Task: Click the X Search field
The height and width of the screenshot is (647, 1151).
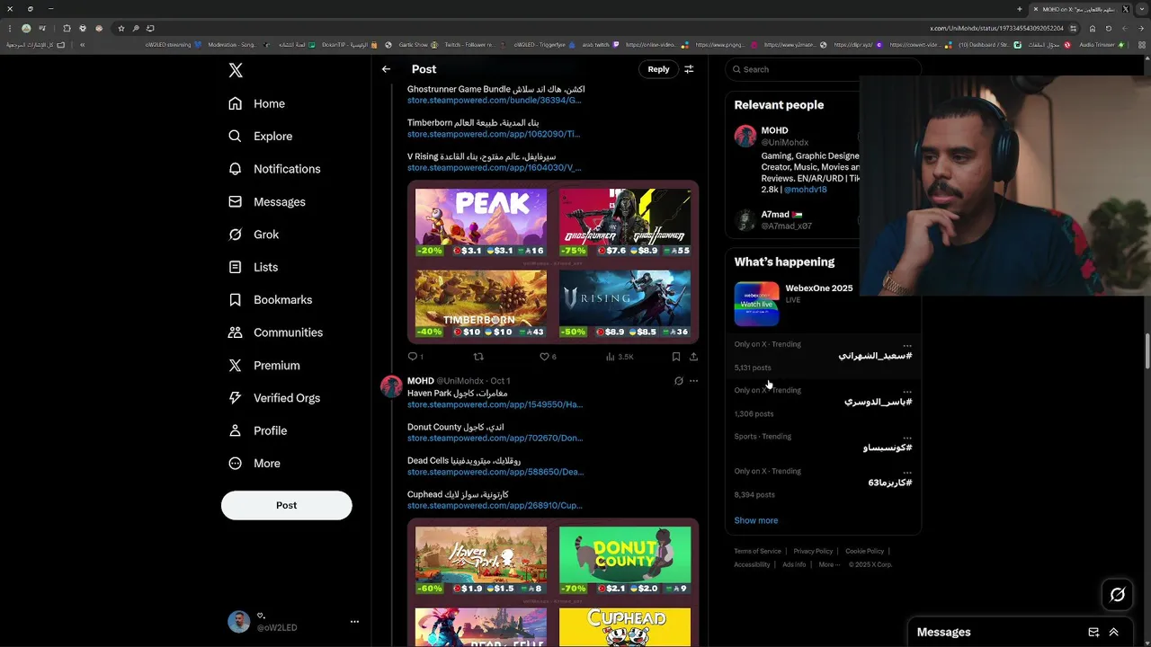Action: [823, 69]
